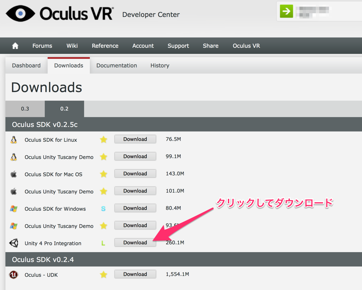The width and height of the screenshot is (362, 290).
Task: Click the green L badge on Unity 4 Pro Integration
Action: pos(103,243)
